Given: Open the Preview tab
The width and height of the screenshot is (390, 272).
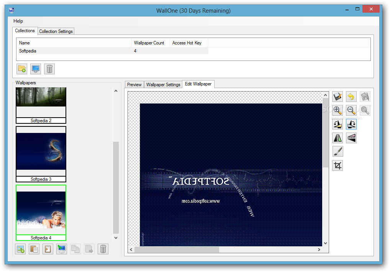Looking at the screenshot, I should coord(134,85).
